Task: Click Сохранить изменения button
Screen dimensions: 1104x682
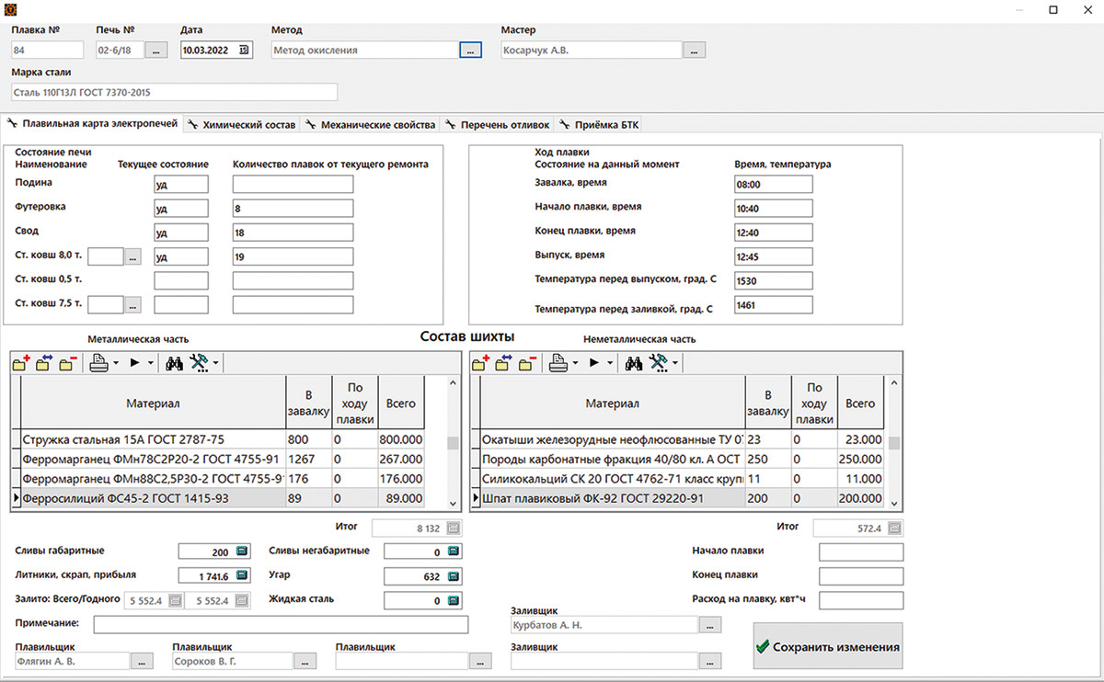Action: coord(828,647)
